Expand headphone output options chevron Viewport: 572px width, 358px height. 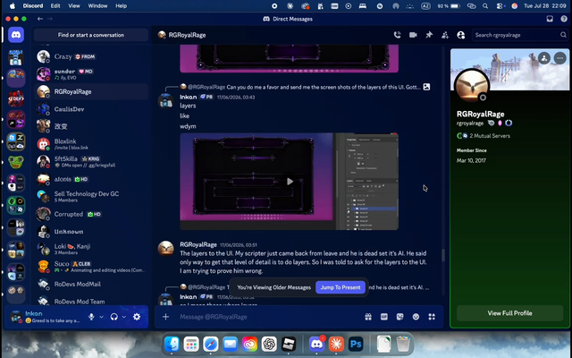pyautogui.click(x=124, y=317)
